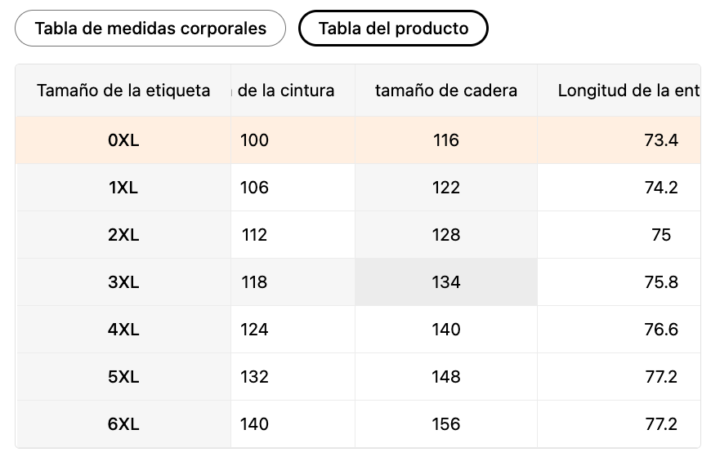
Task: Click the length value 75.8 cell
Action: (660, 282)
